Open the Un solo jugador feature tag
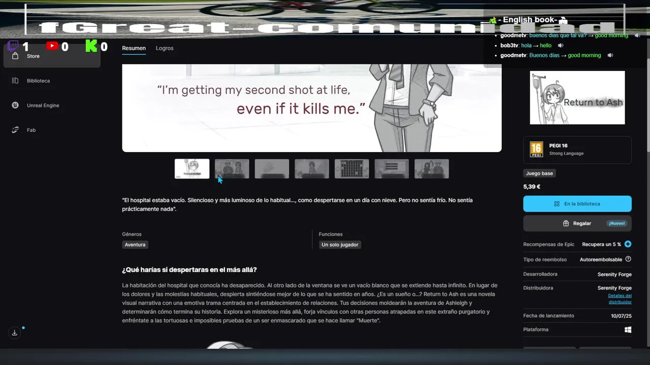The width and height of the screenshot is (650, 365). coord(340,245)
